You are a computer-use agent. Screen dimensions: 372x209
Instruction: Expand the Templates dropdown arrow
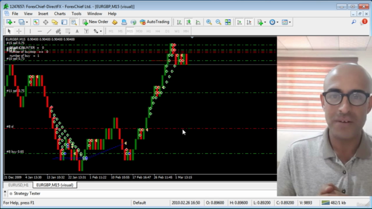pos(289,22)
